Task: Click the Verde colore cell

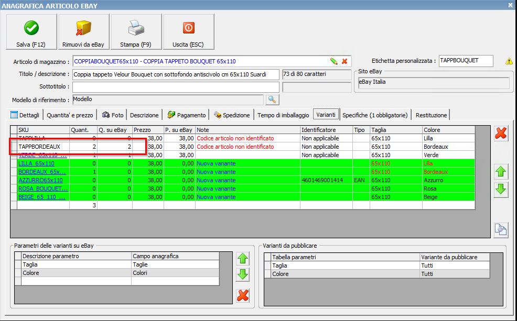Action: pos(448,155)
